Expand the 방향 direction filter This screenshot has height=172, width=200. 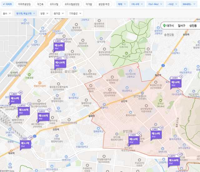coord(44,13)
